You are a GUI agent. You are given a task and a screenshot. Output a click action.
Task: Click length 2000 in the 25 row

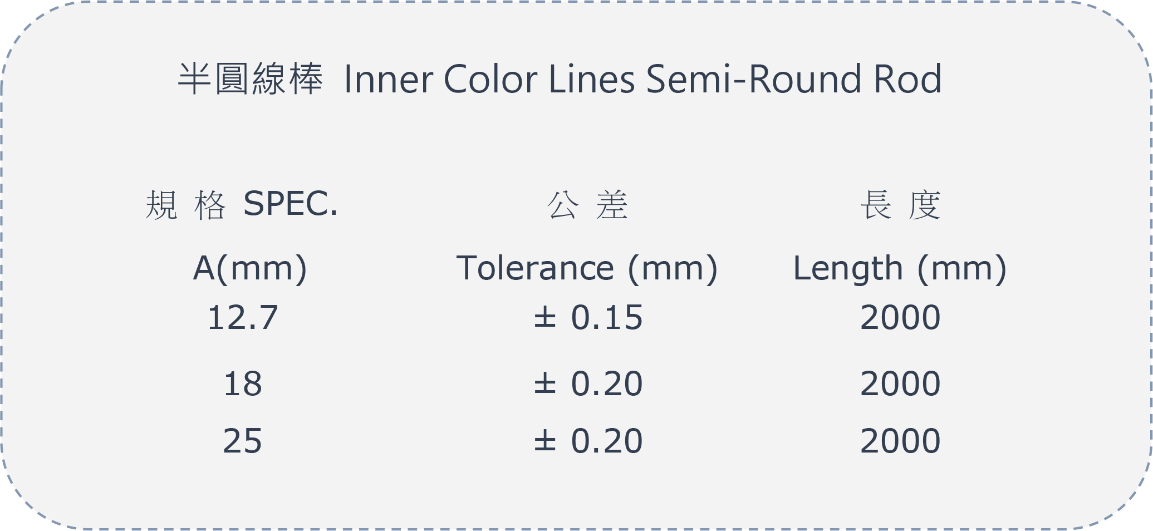900,441
